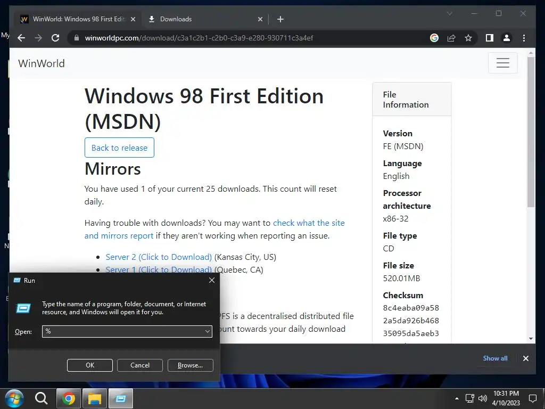Open File Explorer from the taskbar
The height and width of the screenshot is (409, 545).
(95, 398)
